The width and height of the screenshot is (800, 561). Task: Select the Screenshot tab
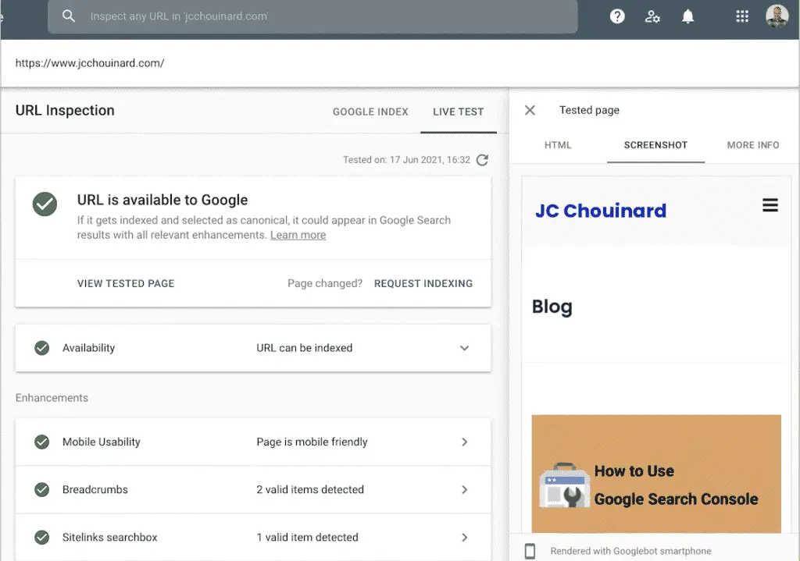click(x=655, y=145)
